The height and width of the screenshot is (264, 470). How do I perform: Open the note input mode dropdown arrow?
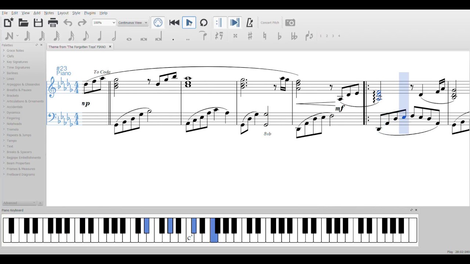(x=17, y=36)
